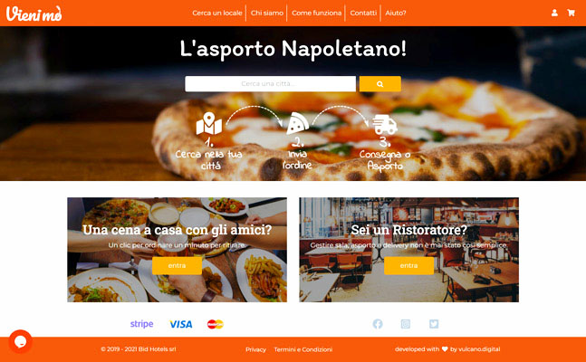
Task: Select the Contatti menu item
Action: pos(363,13)
